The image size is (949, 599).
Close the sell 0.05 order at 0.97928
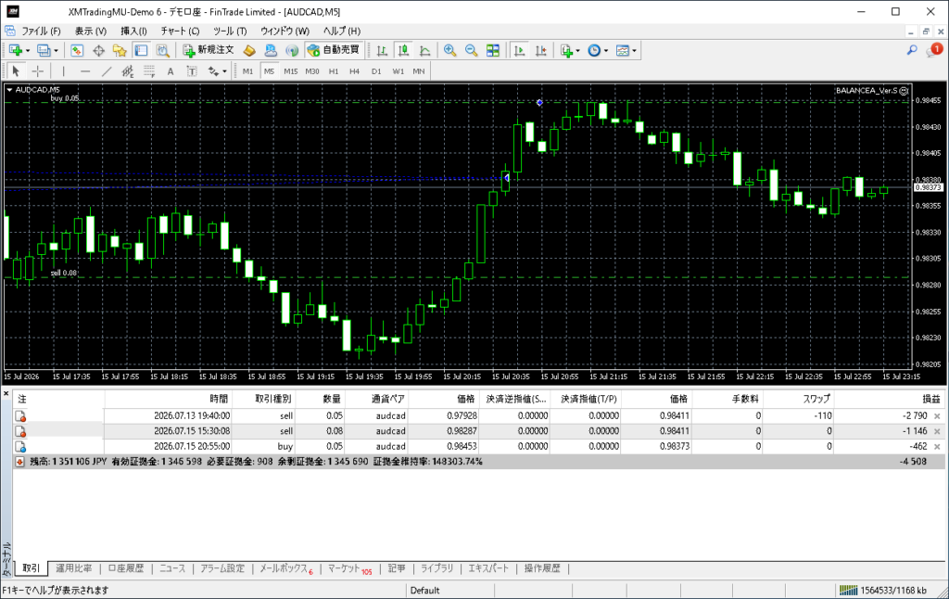click(937, 416)
